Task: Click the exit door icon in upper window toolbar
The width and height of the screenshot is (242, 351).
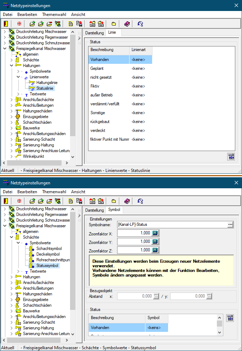Action: coord(6,24)
